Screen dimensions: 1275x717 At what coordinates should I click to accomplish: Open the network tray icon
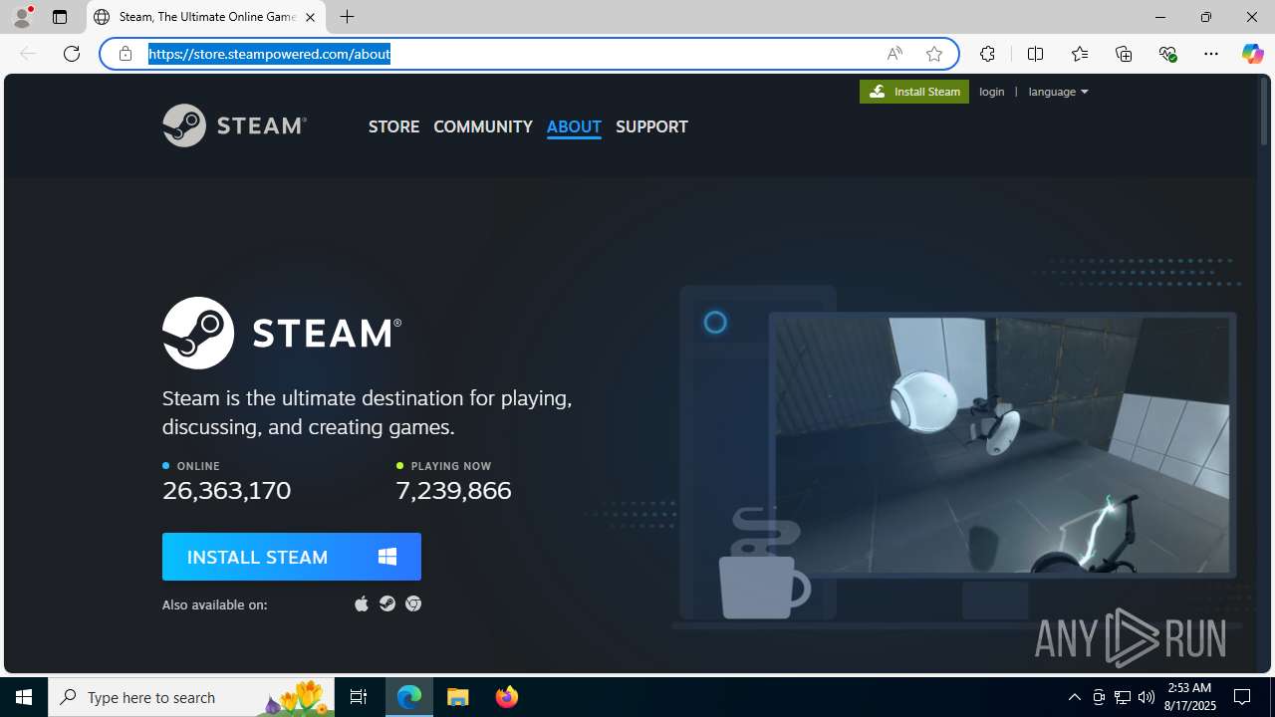(1123, 697)
